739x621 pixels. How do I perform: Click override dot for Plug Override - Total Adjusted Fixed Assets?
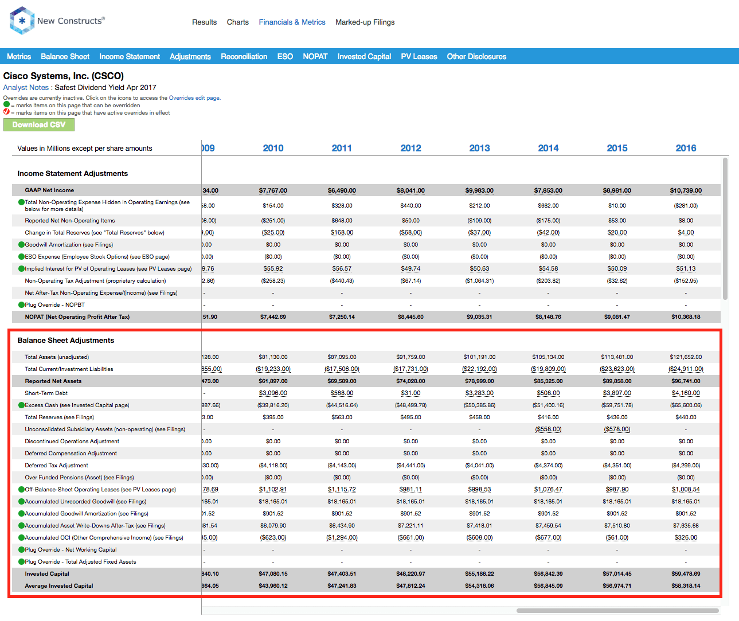pos(21,562)
